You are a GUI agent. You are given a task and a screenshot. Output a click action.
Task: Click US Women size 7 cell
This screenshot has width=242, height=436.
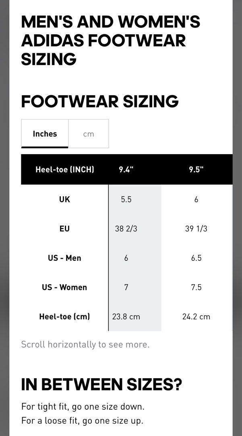126,287
